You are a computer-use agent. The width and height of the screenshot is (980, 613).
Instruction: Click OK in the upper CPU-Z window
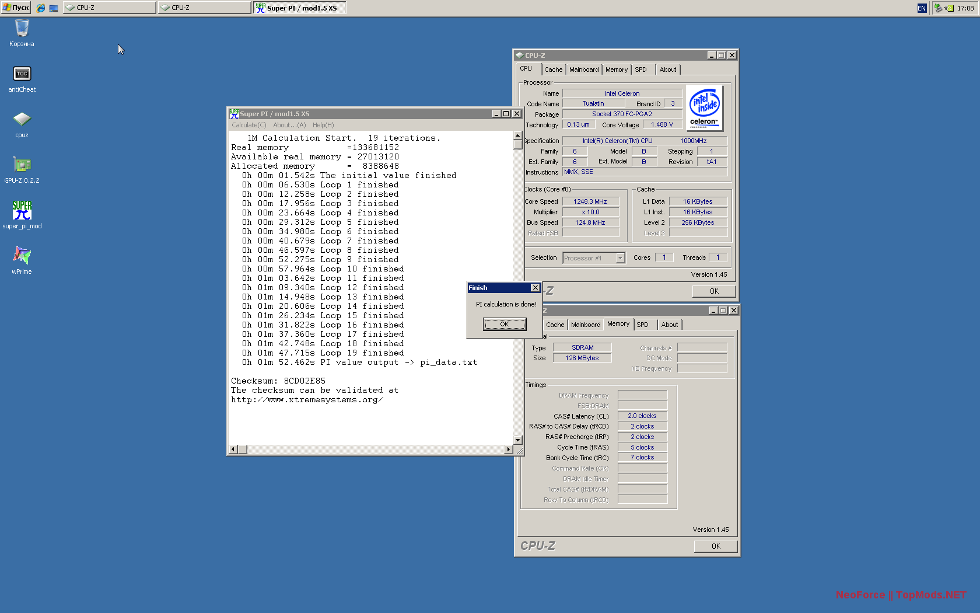point(714,291)
